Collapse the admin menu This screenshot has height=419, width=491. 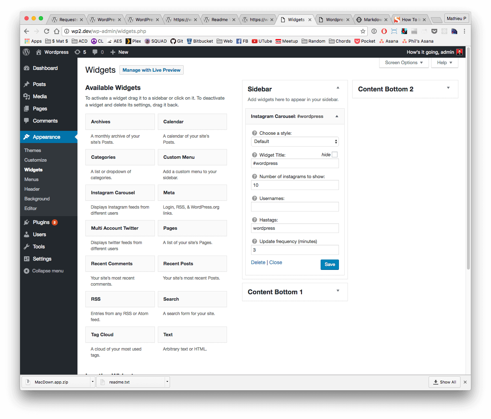(x=44, y=271)
